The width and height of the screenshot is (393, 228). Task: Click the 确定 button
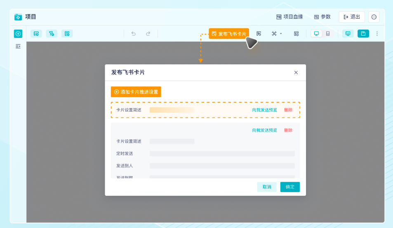[290, 187]
